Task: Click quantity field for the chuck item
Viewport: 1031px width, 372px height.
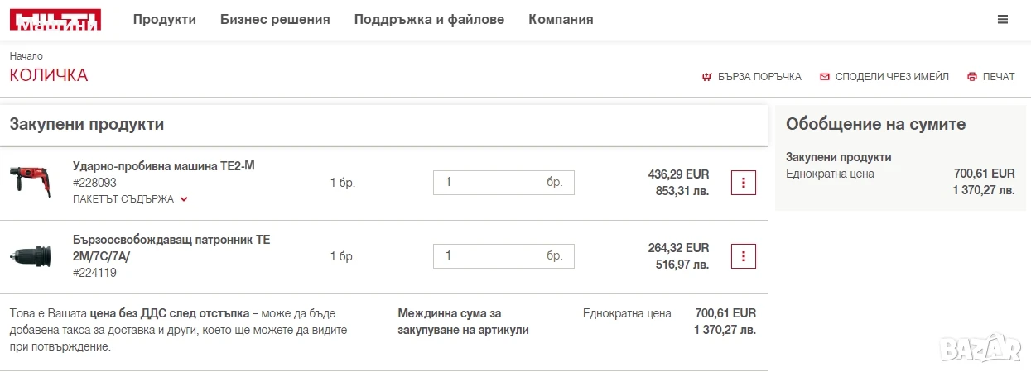Action: click(503, 256)
